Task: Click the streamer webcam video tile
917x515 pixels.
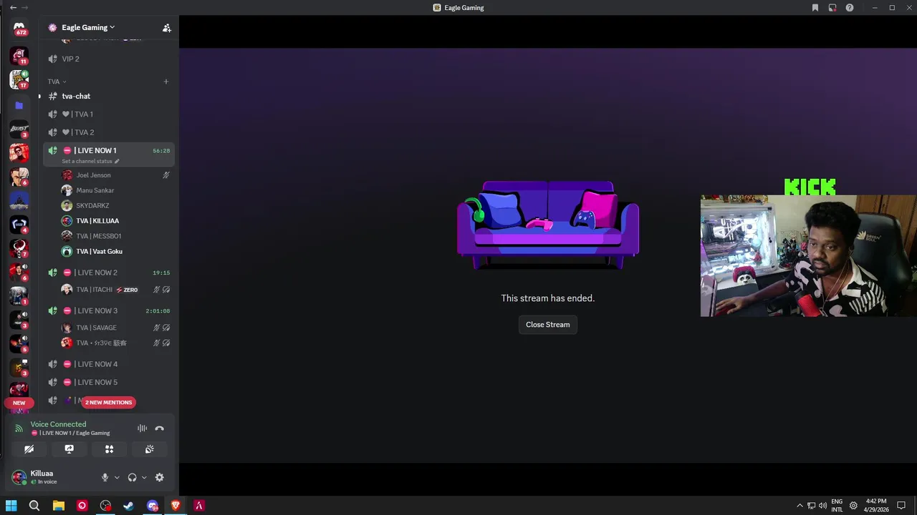Action: (809, 256)
